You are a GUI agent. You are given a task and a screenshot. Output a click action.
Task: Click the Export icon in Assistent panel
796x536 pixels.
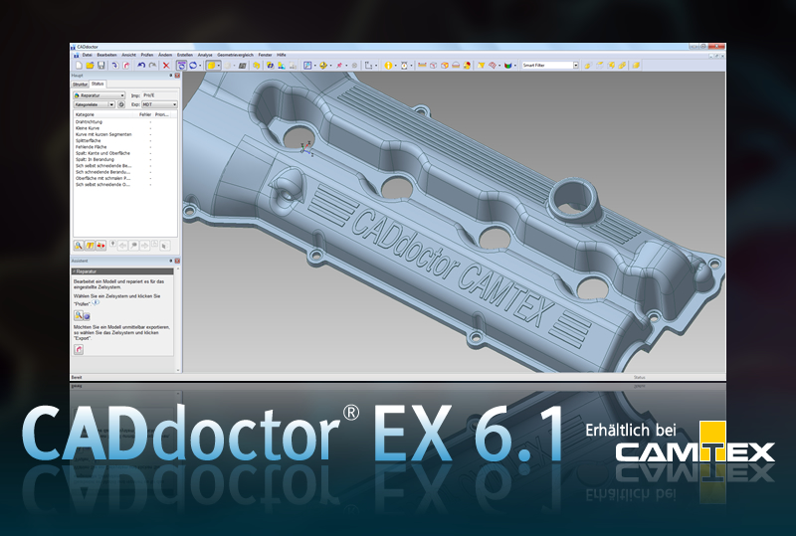pos(79,350)
